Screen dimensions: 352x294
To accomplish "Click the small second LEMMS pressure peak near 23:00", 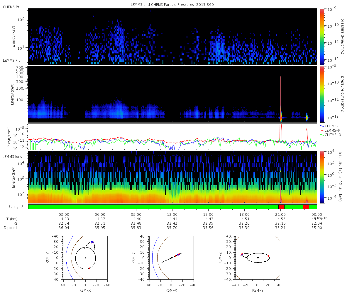I will pyautogui.click(x=307, y=134).
